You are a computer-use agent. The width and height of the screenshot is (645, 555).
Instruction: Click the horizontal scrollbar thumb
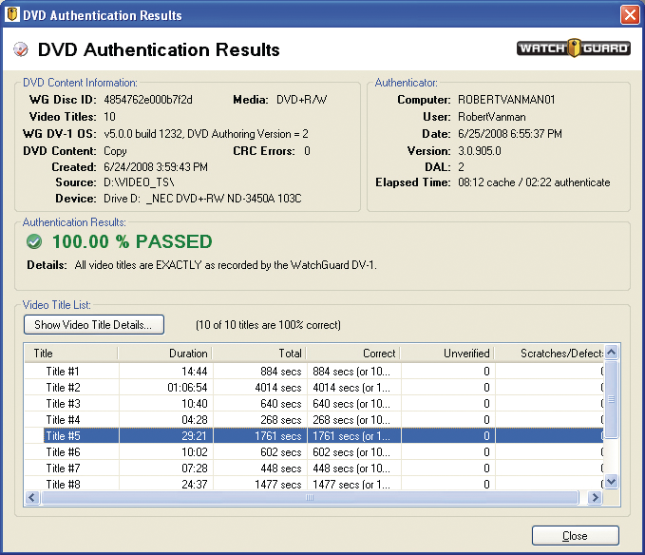click(309, 498)
